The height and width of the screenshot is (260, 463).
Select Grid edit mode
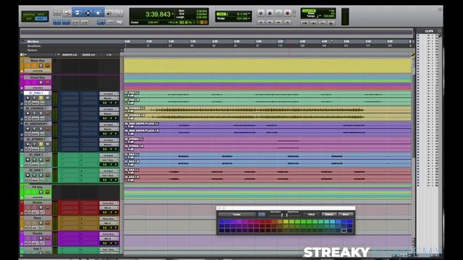(x=41, y=19)
